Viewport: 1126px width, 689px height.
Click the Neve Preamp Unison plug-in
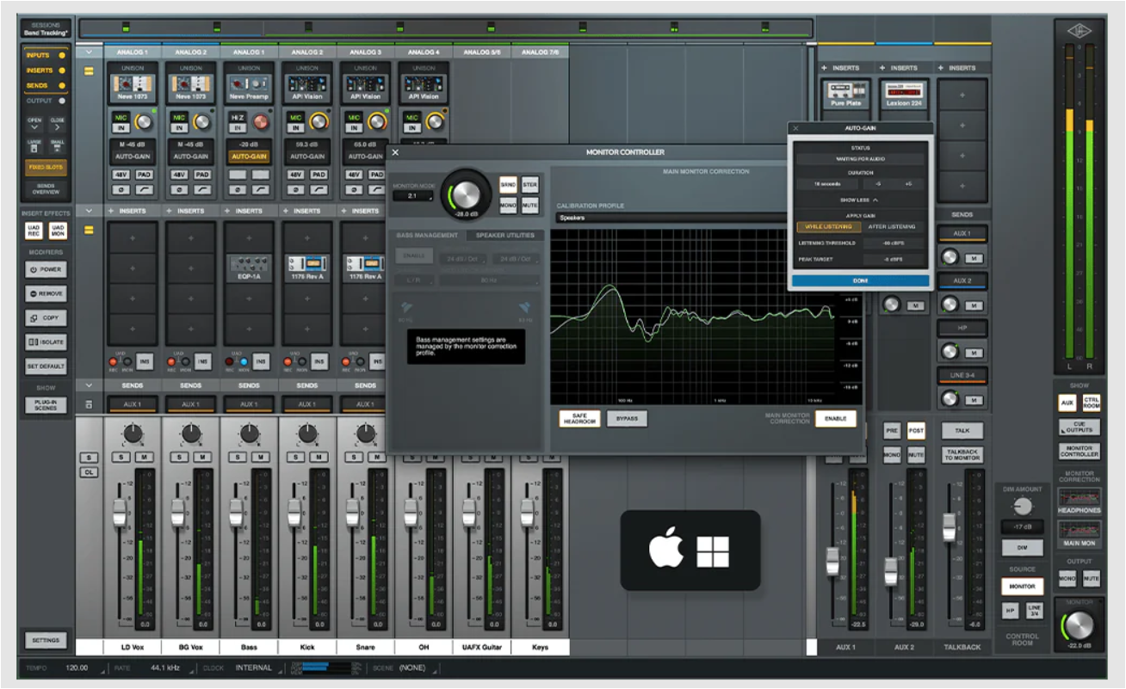click(x=249, y=86)
